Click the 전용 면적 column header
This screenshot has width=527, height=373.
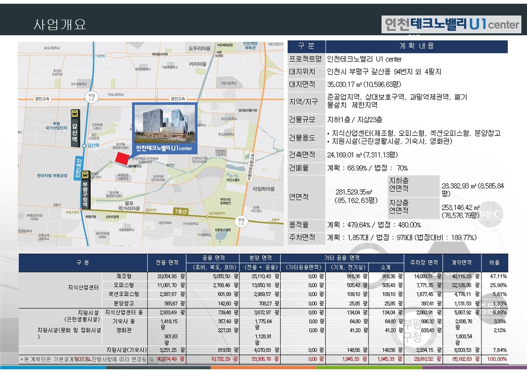click(x=167, y=263)
